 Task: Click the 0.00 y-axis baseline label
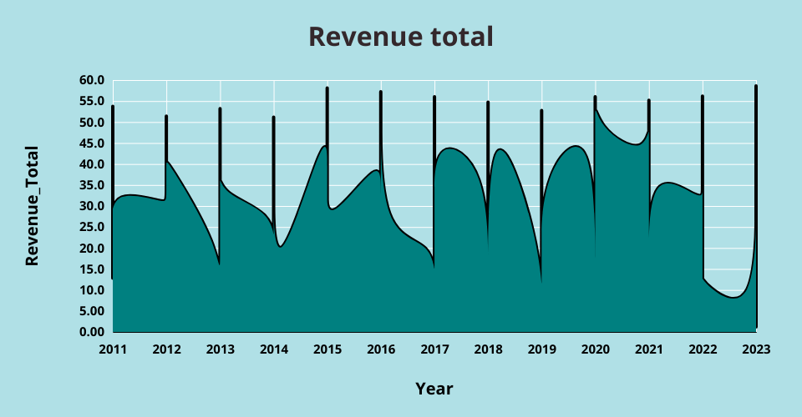point(92,332)
